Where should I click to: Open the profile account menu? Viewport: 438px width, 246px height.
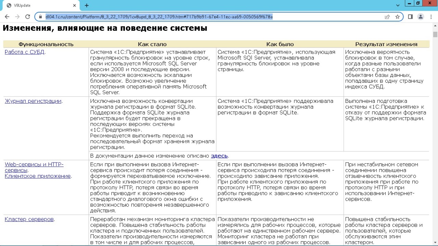[x=421, y=17]
